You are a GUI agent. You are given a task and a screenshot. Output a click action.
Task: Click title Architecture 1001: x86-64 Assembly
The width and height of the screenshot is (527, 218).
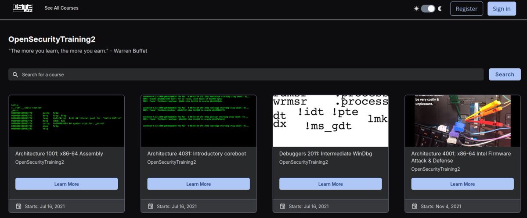click(59, 154)
